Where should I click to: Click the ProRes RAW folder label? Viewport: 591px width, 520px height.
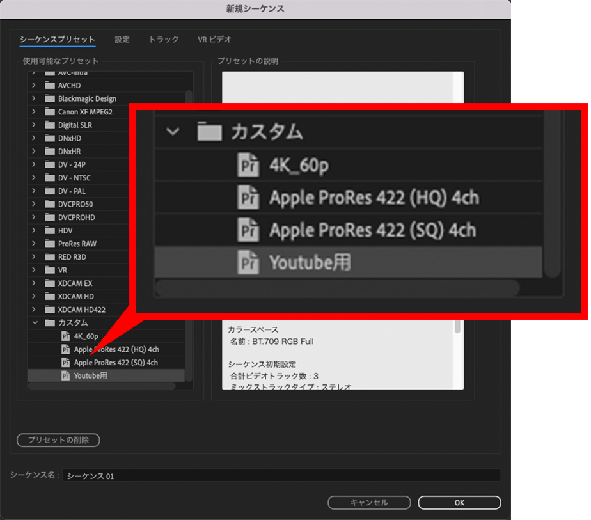click(77, 244)
